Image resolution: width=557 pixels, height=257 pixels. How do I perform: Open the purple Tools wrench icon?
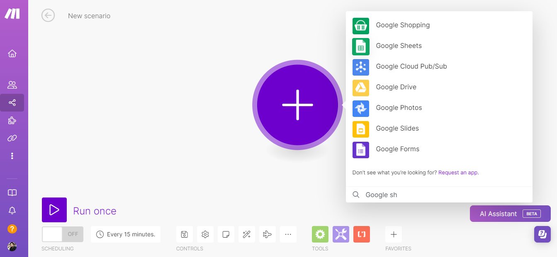coord(341,234)
